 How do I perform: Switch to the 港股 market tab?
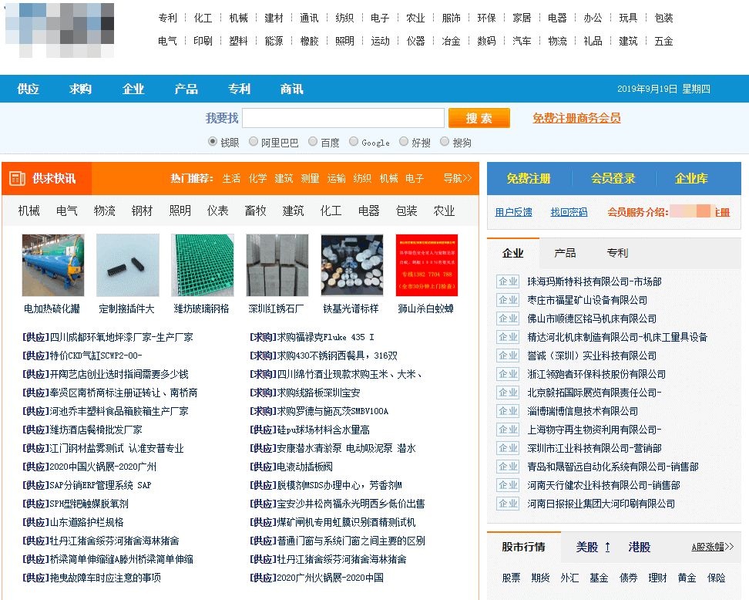[x=639, y=547]
